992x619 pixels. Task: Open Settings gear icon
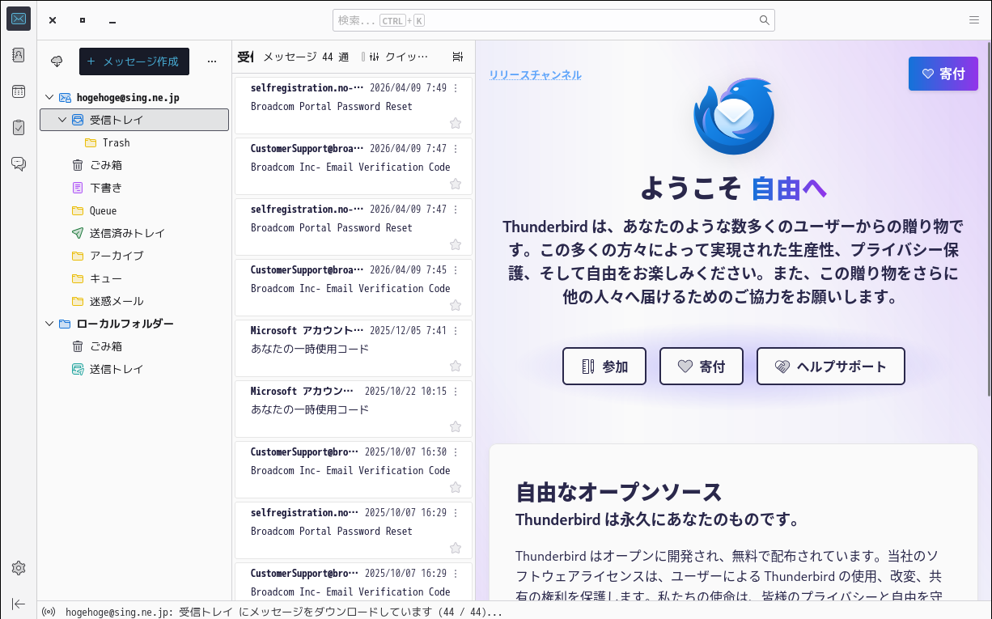(x=19, y=568)
